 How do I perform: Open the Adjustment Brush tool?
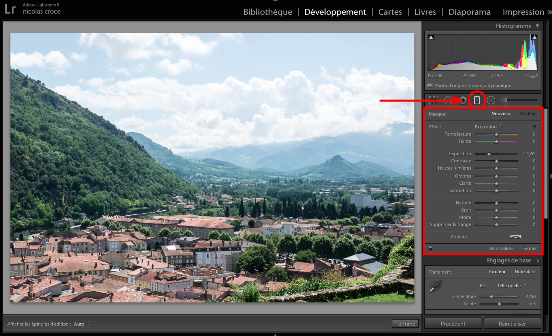[x=505, y=100]
